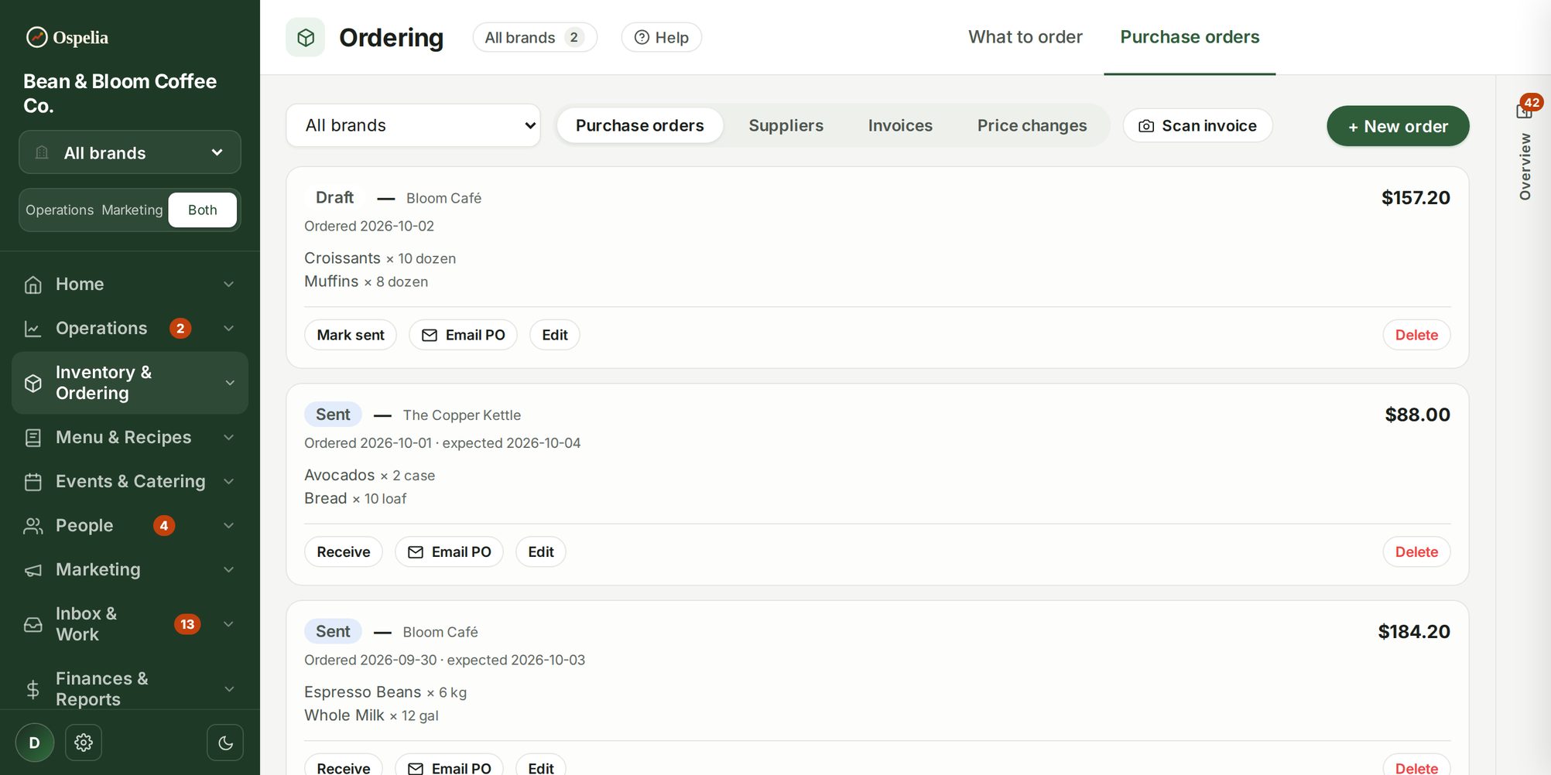Open Events & Catering calendar icon
The height and width of the screenshot is (775, 1551).
click(x=33, y=482)
